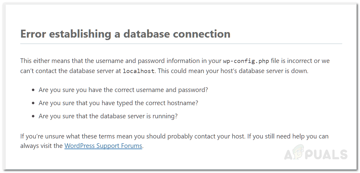
Task: Click the Error establishing a database connection heading
Action: [125, 34]
